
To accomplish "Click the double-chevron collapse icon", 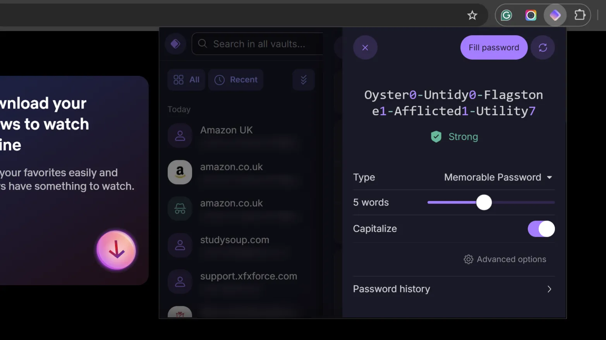I will click(x=304, y=80).
